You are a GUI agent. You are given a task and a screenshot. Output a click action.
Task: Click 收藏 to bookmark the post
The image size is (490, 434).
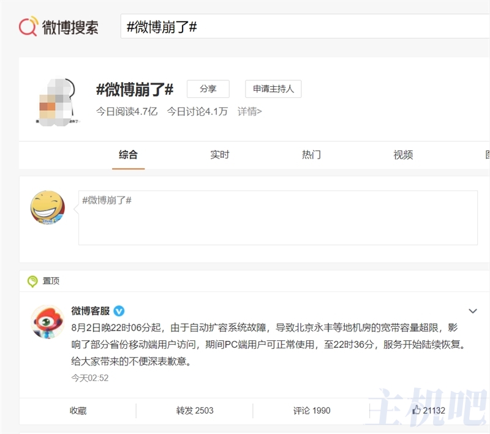pos(78,411)
